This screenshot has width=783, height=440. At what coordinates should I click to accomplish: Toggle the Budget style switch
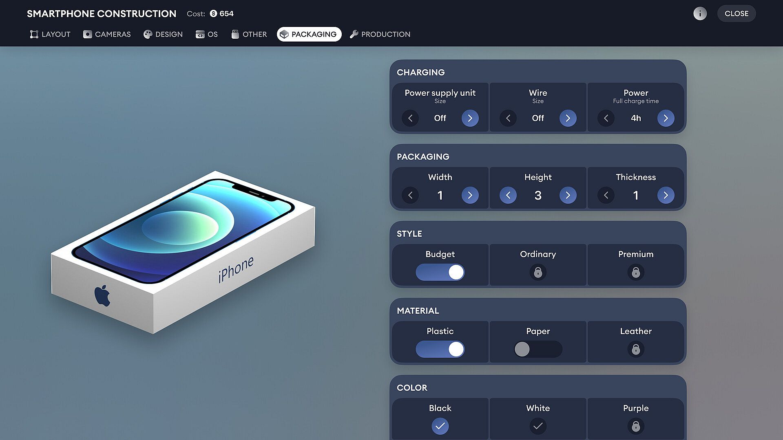[x=440, y=272]
